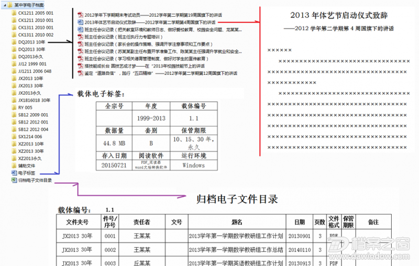
Task: Select the XZ2013永久 folder
Action: tap(30, 158)
